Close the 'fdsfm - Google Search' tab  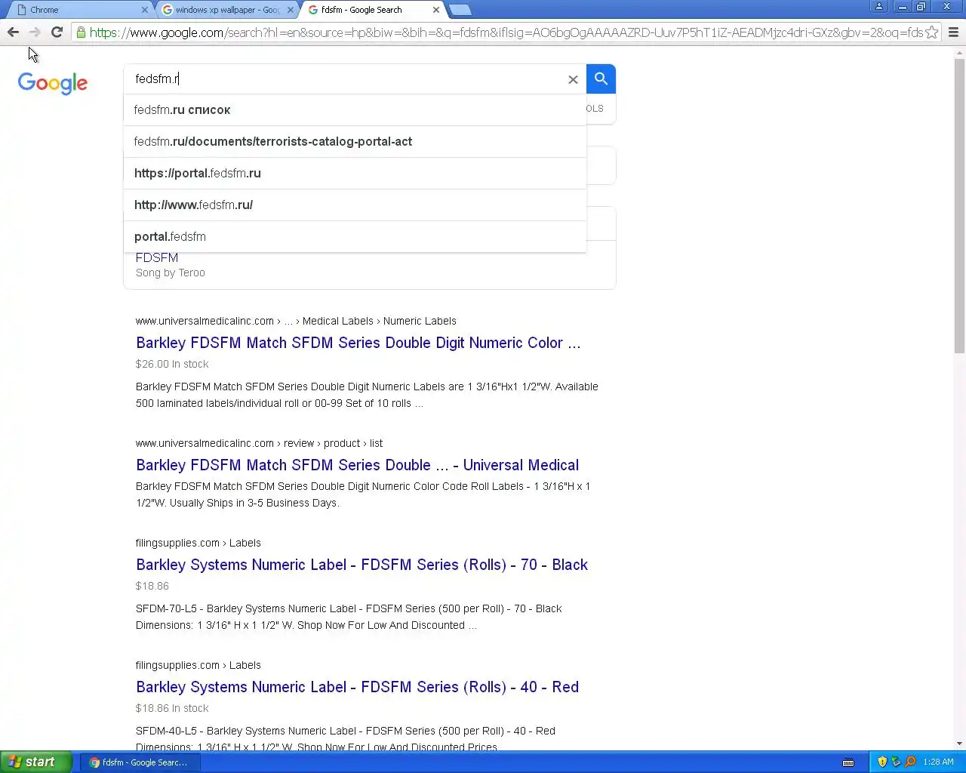tap(436, 10)
